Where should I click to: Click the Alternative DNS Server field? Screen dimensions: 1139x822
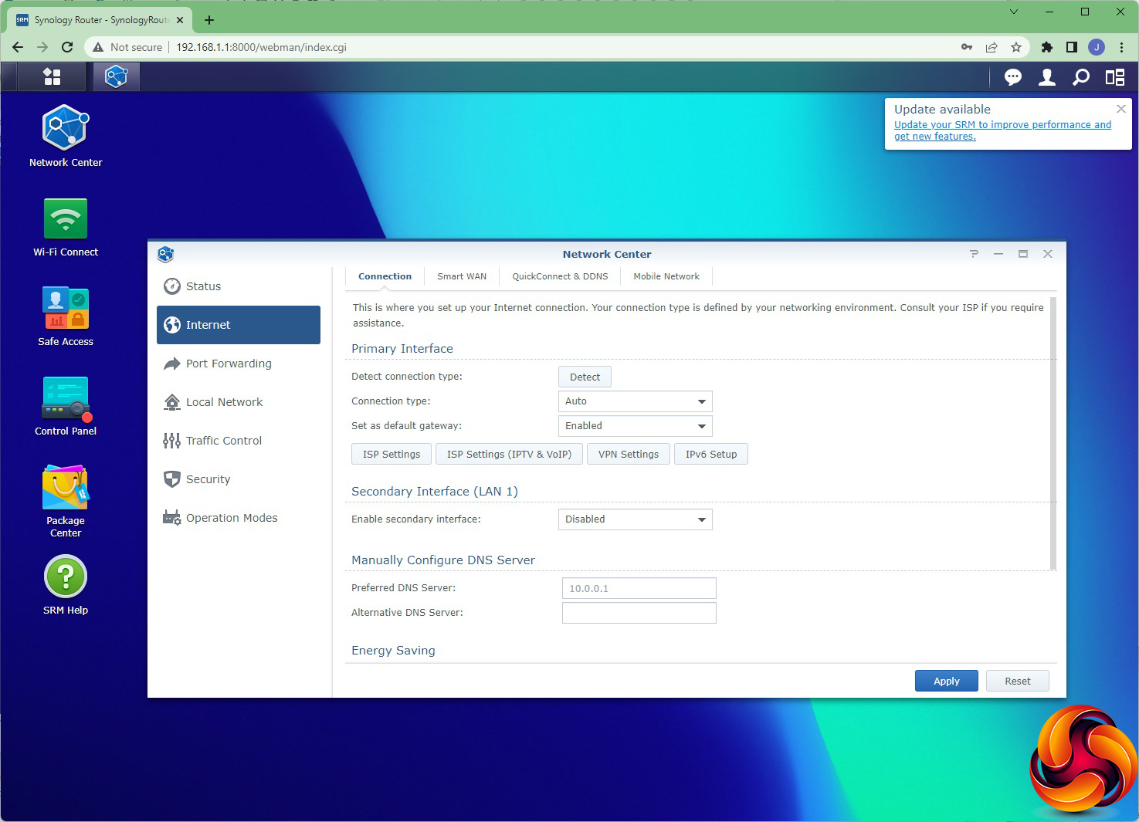[639, 613]
